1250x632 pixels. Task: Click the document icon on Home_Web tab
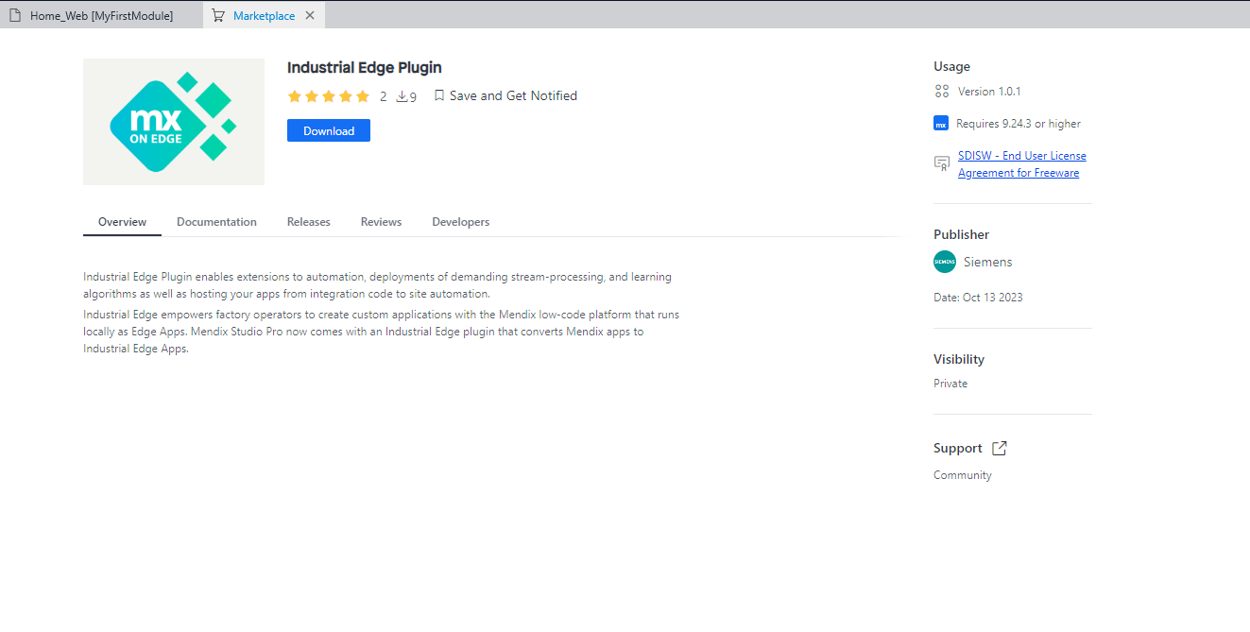(x=15, y=16)
